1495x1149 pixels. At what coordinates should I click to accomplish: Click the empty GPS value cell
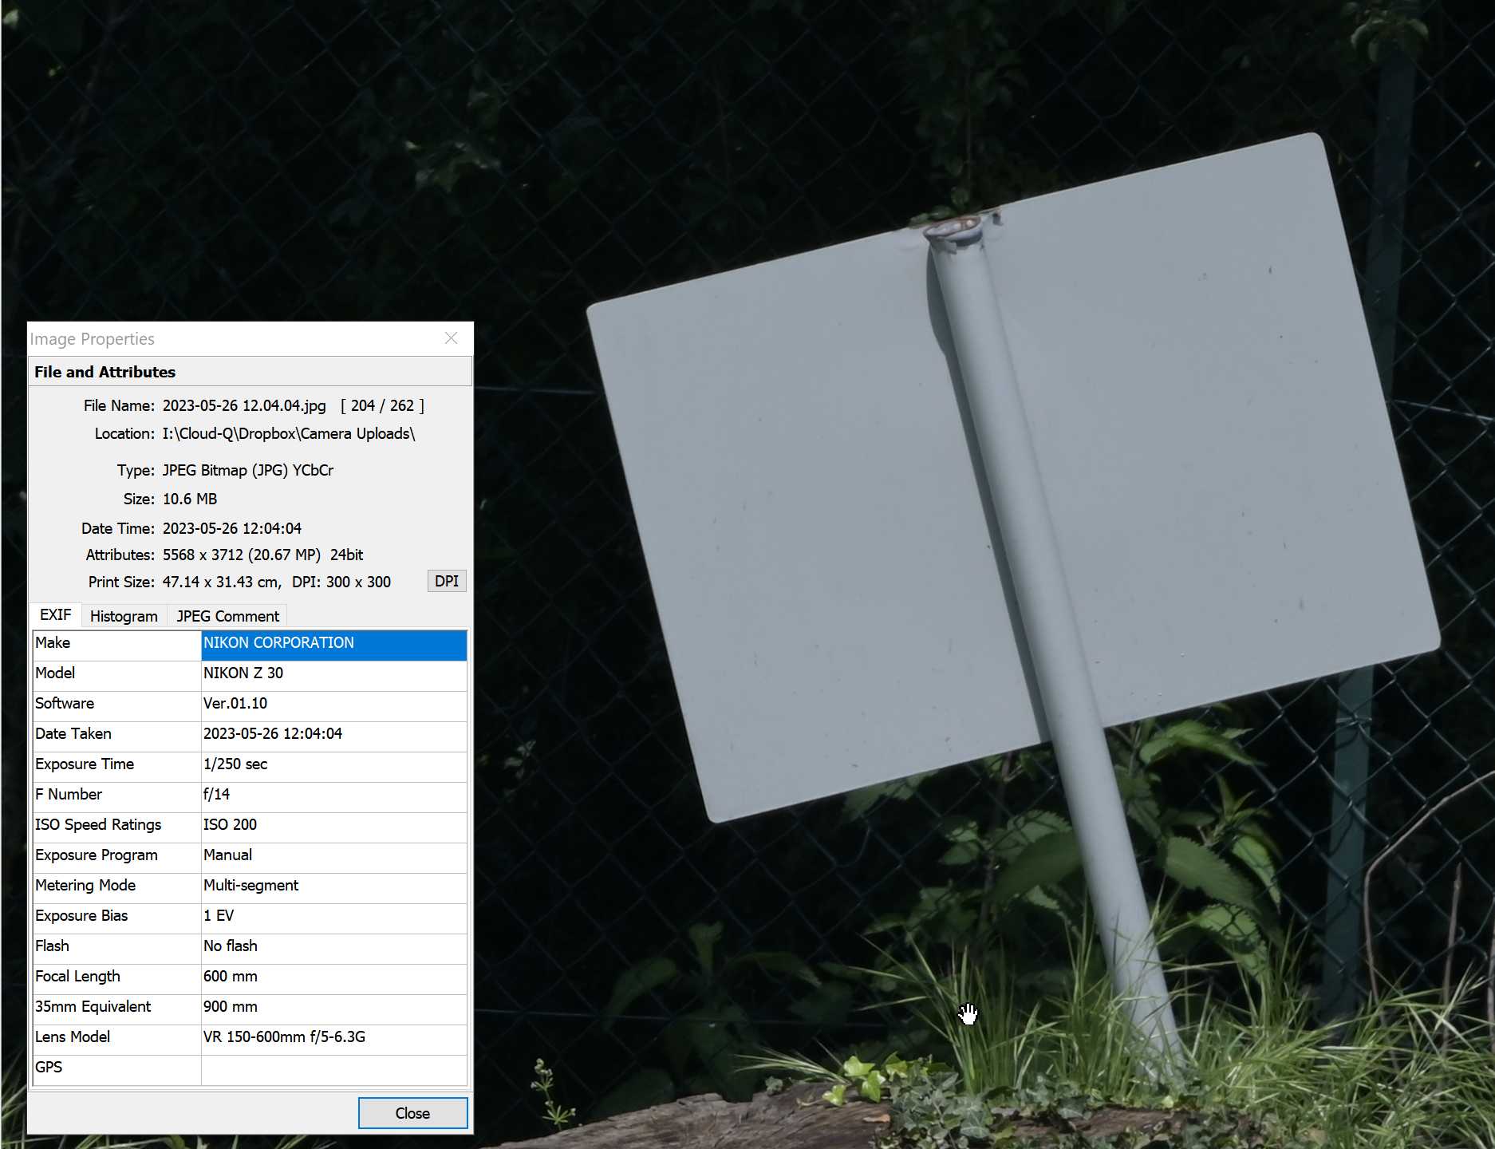click(334, 1069)
